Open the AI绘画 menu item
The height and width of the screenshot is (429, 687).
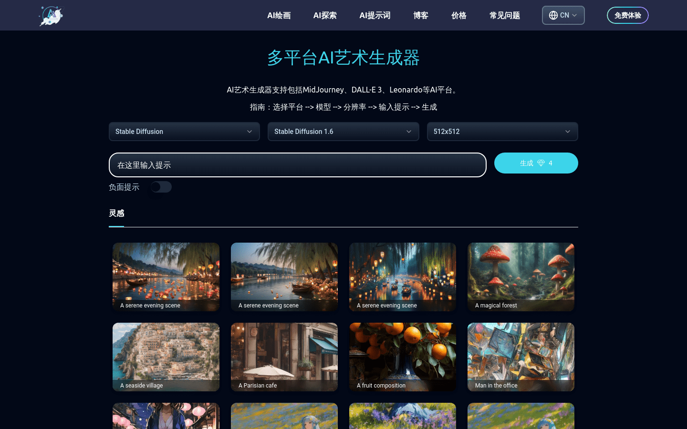click(279, 15)
